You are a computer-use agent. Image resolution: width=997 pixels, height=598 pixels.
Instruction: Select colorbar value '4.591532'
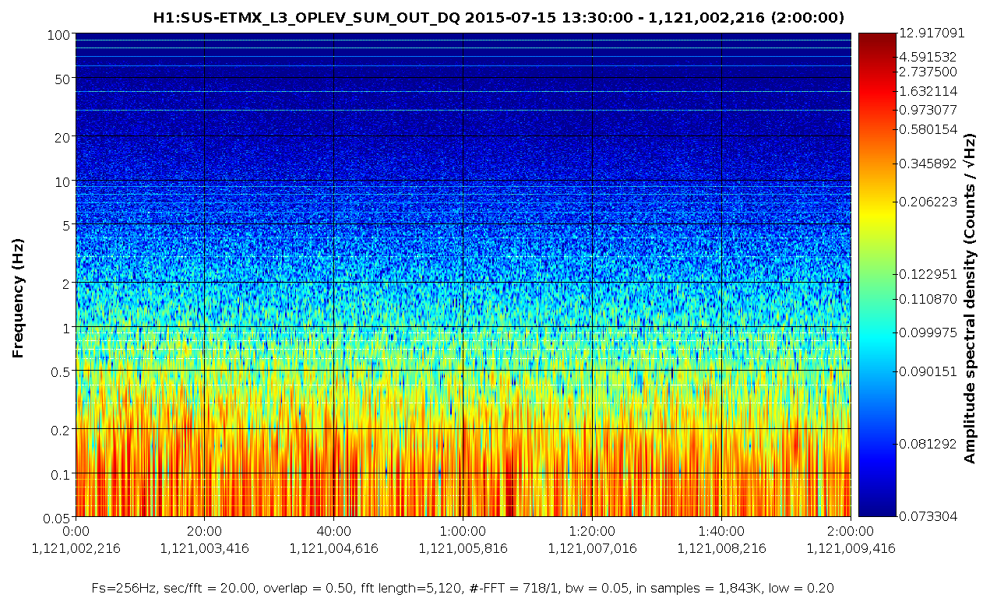coord(928,57)
